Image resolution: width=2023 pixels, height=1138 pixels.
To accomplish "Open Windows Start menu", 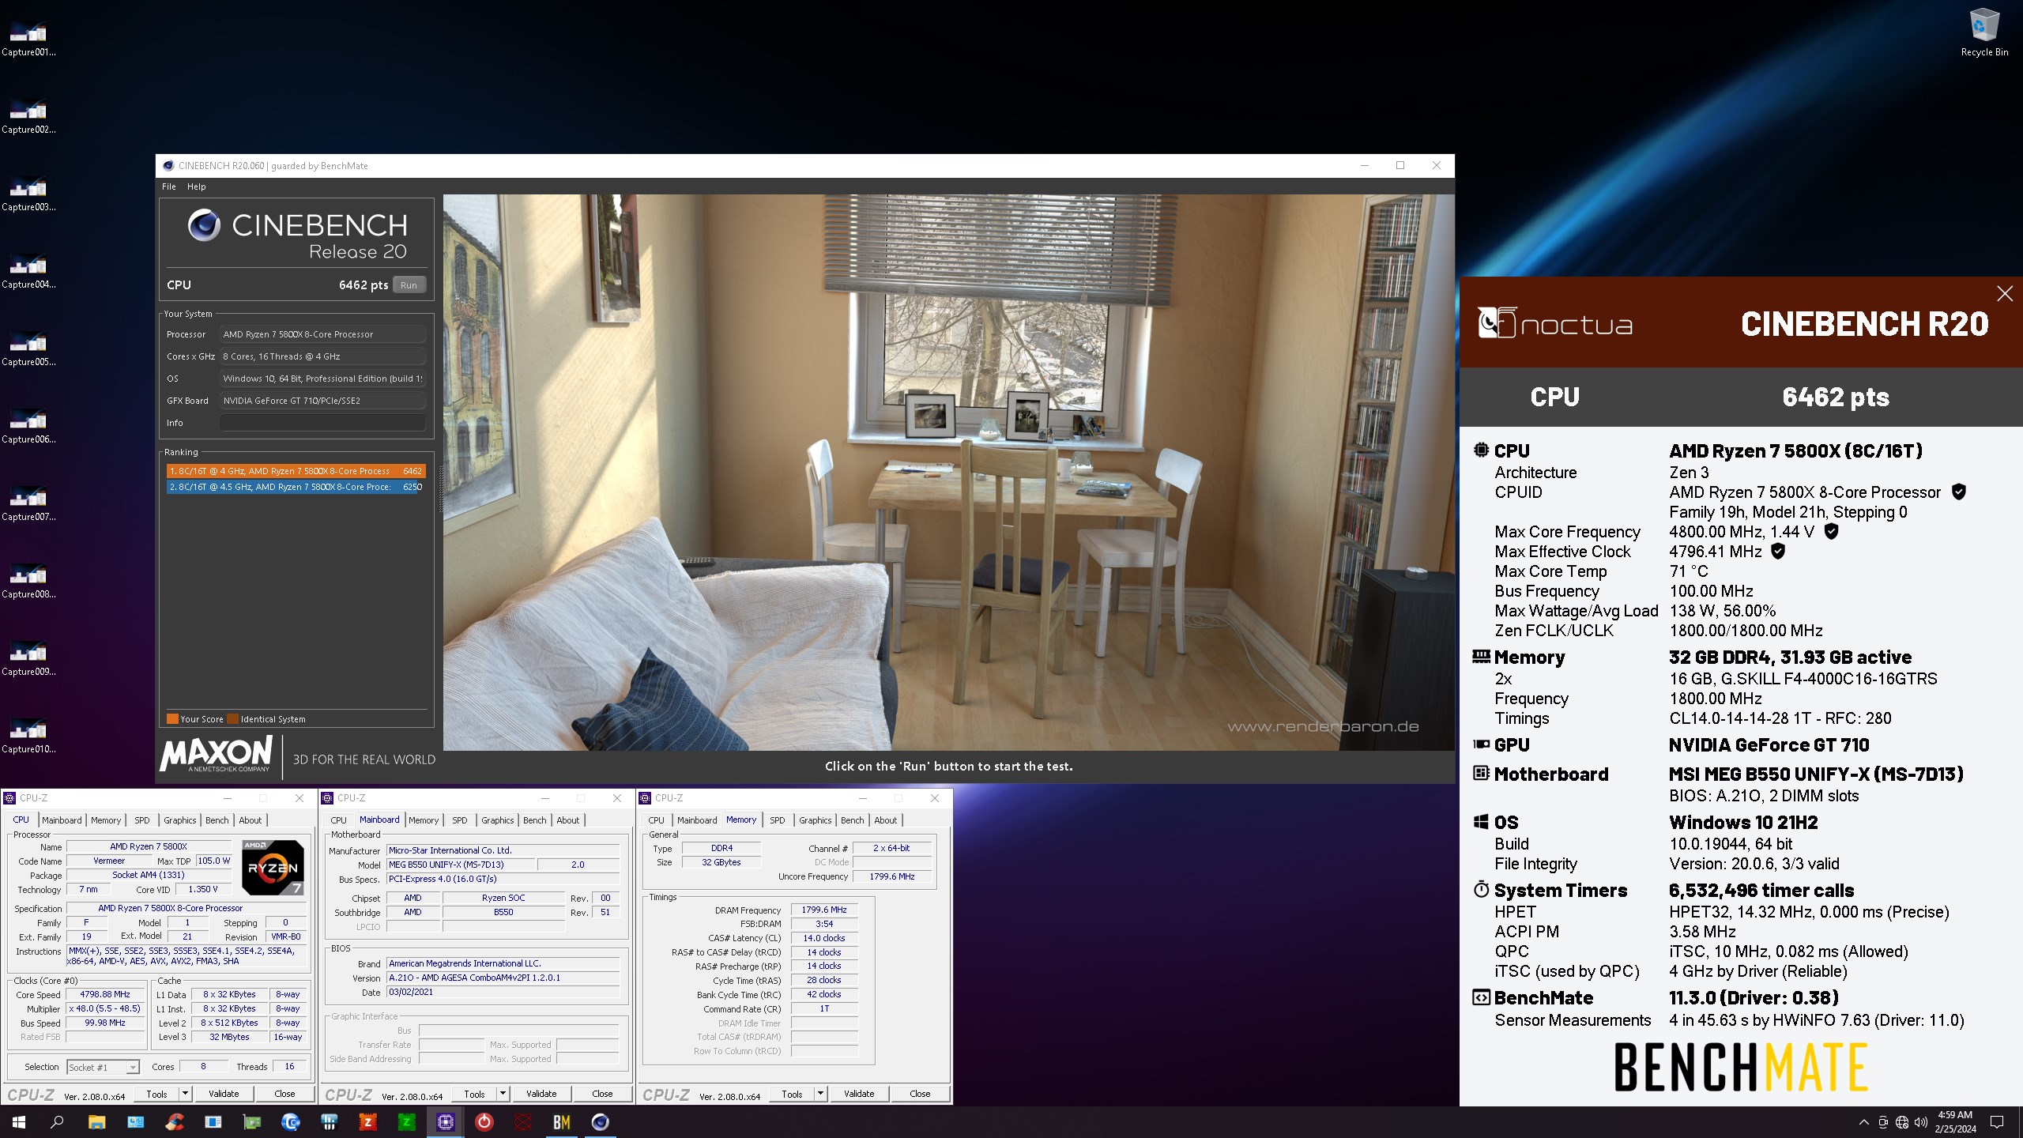I will click(19, 1122).
